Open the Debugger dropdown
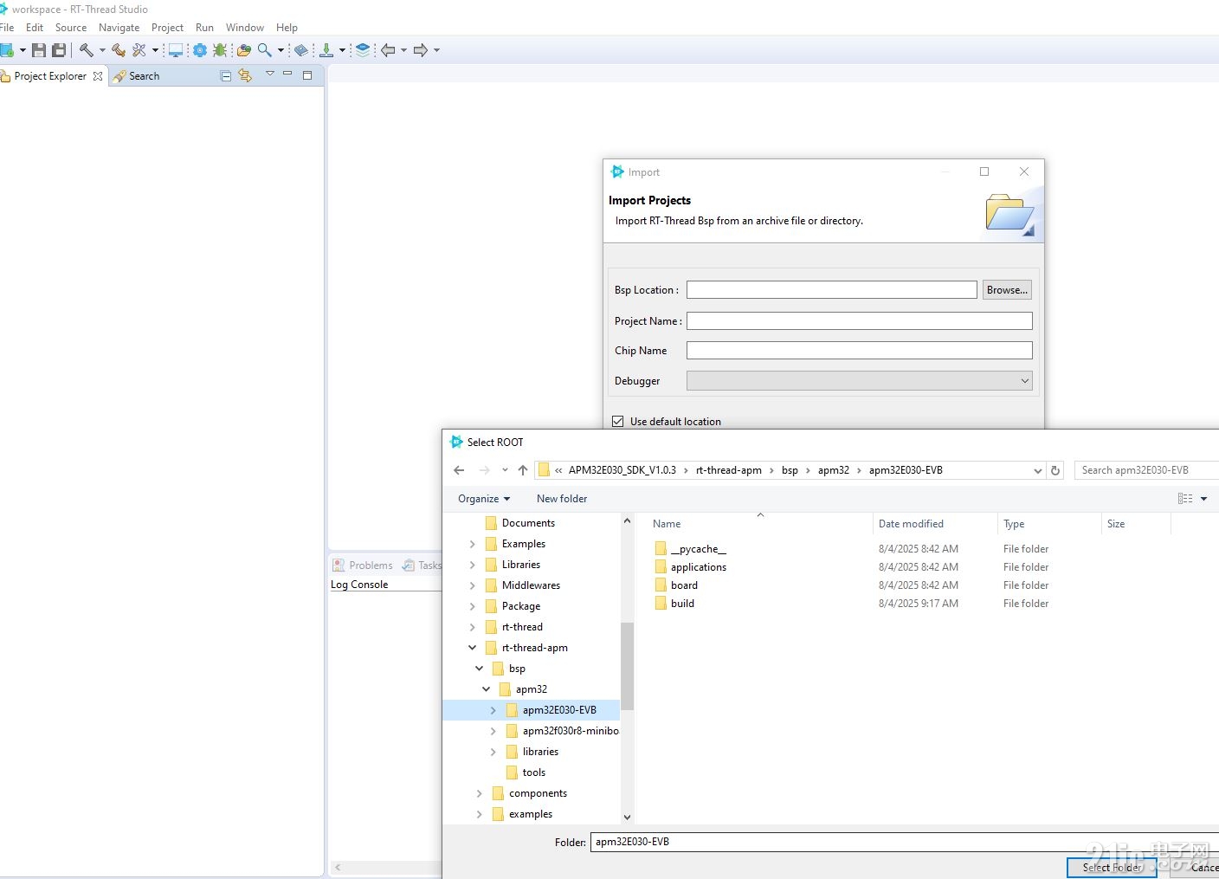Image resolution: width=1219 pixels, height=879 pixels. pyautogui.click(x=860, y=381)
